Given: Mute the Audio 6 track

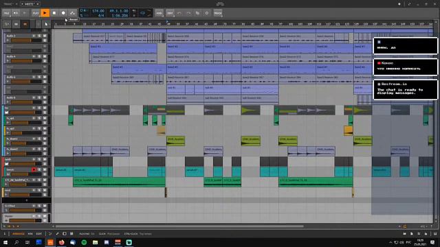Looking at the screenshot, I should pos(45,77).
